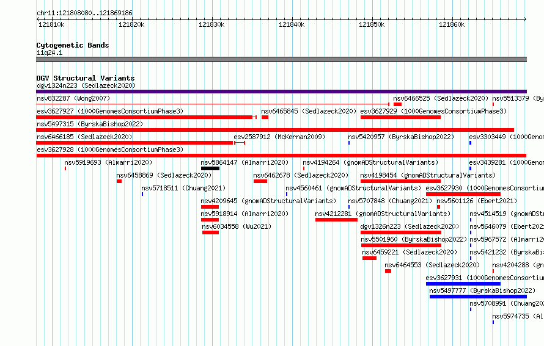Click the blue nsv5497777 variant bar
Image resolution: width=544 pixels, height=346 pixels.
point(478,297)
